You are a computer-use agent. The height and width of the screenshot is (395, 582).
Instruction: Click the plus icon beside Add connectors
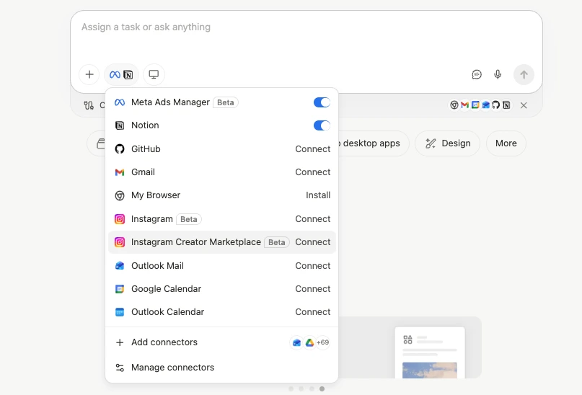(120, 342)
